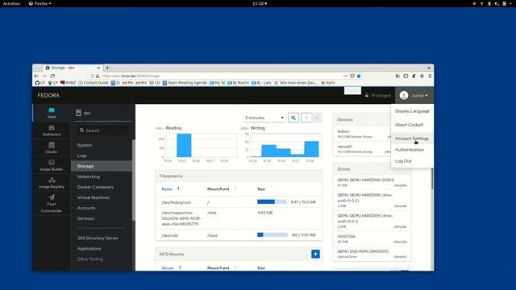
Task: Close the Storage - dev tab
Action: pyautogui.click(x=98, y=68)
